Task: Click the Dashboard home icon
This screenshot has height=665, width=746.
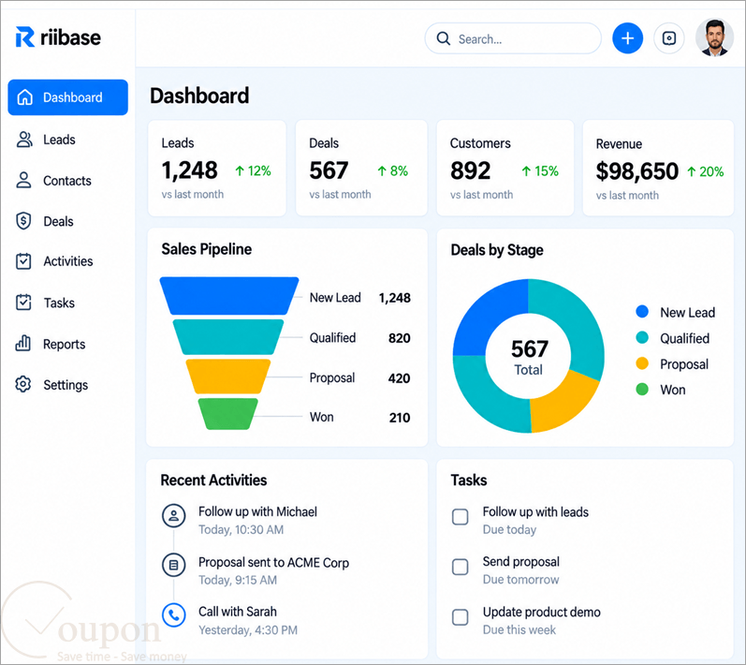Action: click(24, 97)
